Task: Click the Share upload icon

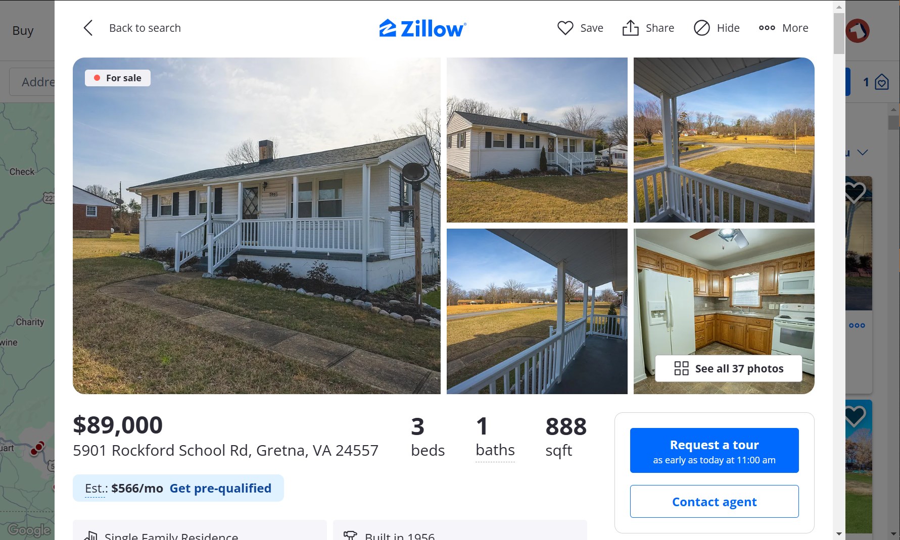Action: coord(630,28)
